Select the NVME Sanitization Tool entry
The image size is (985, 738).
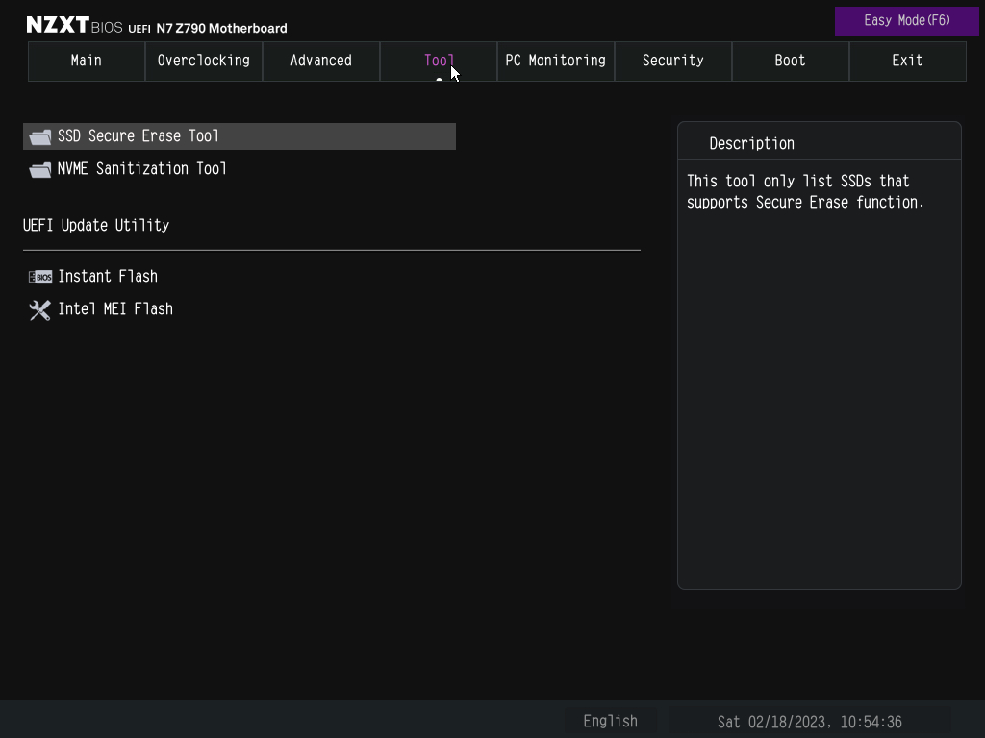[141, 168]
